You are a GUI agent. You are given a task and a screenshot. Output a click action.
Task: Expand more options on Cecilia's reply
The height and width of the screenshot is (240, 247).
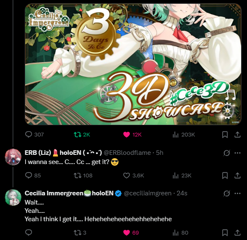[237, 193]
